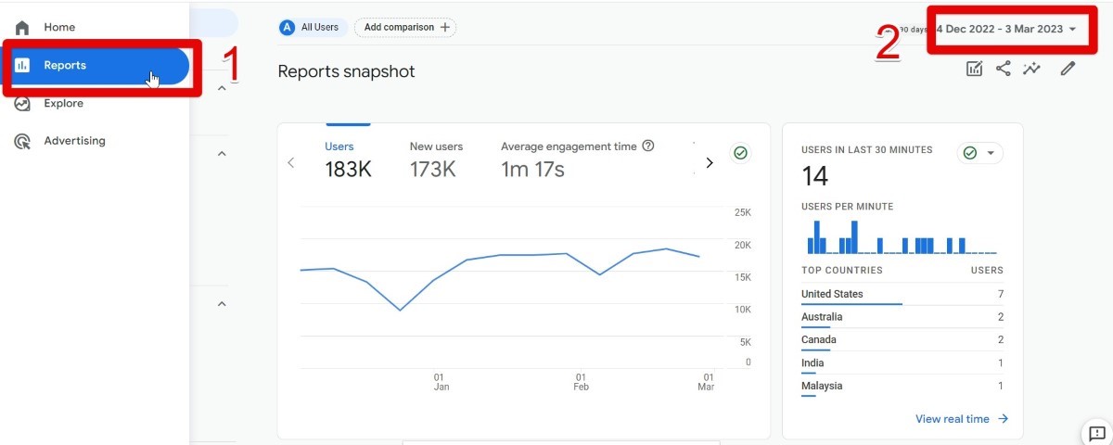Click the 1m 17s engagement value
The height and width of the screenshot is (445, 1113).
[533, 170]
